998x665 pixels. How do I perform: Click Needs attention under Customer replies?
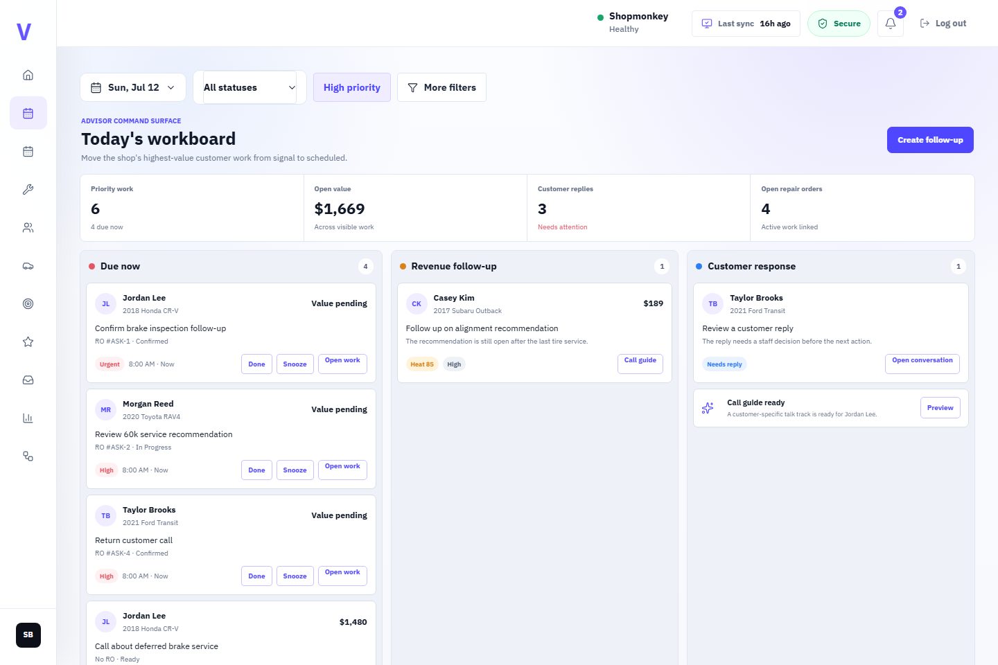click(562, 227)
